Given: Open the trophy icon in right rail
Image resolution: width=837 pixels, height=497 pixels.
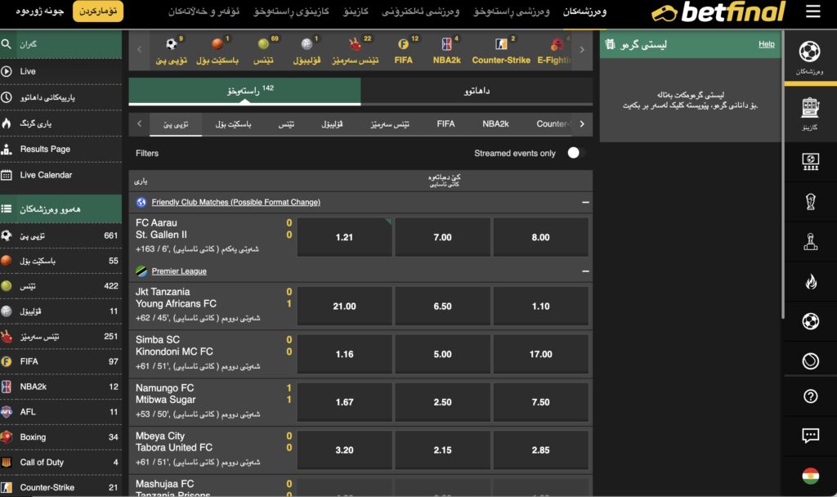Looking at the screenshot, I should [810, 202].
